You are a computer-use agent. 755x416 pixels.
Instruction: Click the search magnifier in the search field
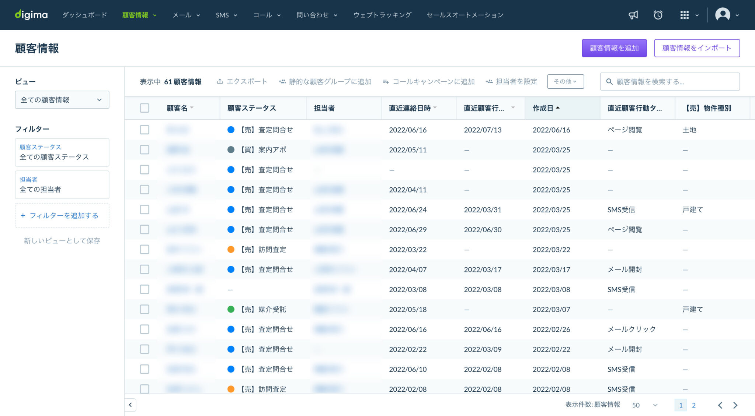click(x=609, y=81)
